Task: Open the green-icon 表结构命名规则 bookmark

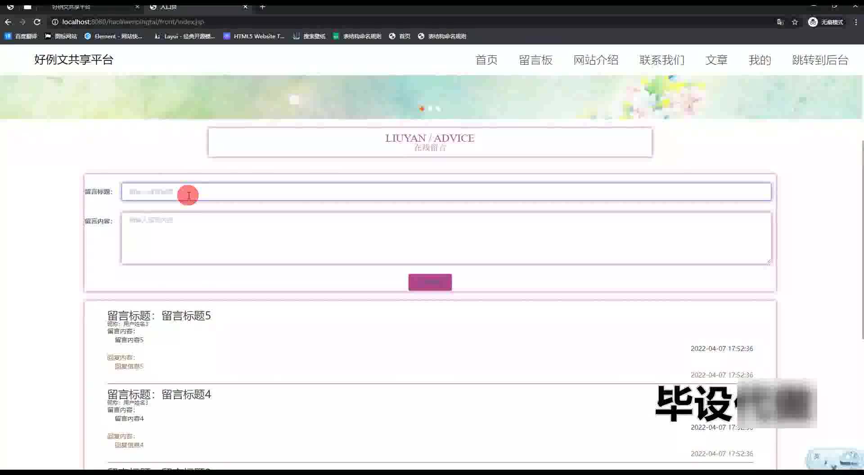Action: (357, 36)
